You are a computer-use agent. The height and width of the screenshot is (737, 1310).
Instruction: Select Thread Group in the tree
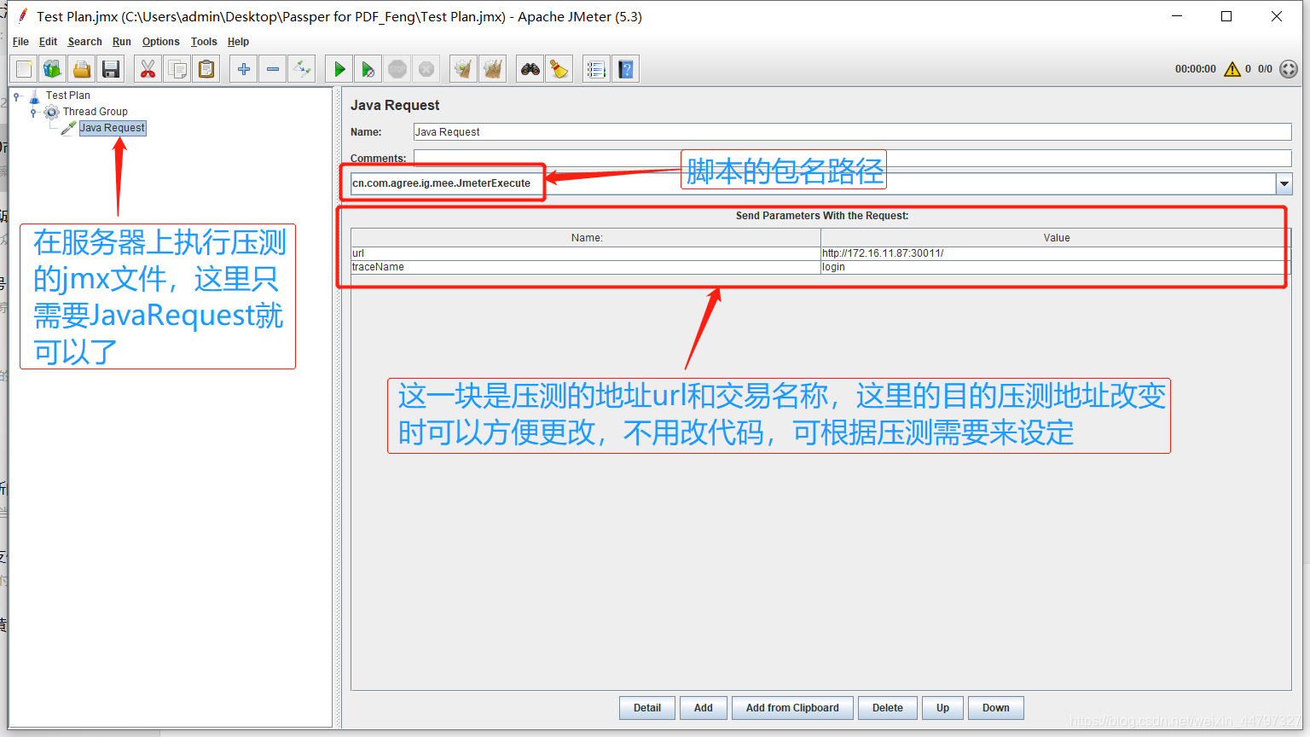click(x=95, y=112)
